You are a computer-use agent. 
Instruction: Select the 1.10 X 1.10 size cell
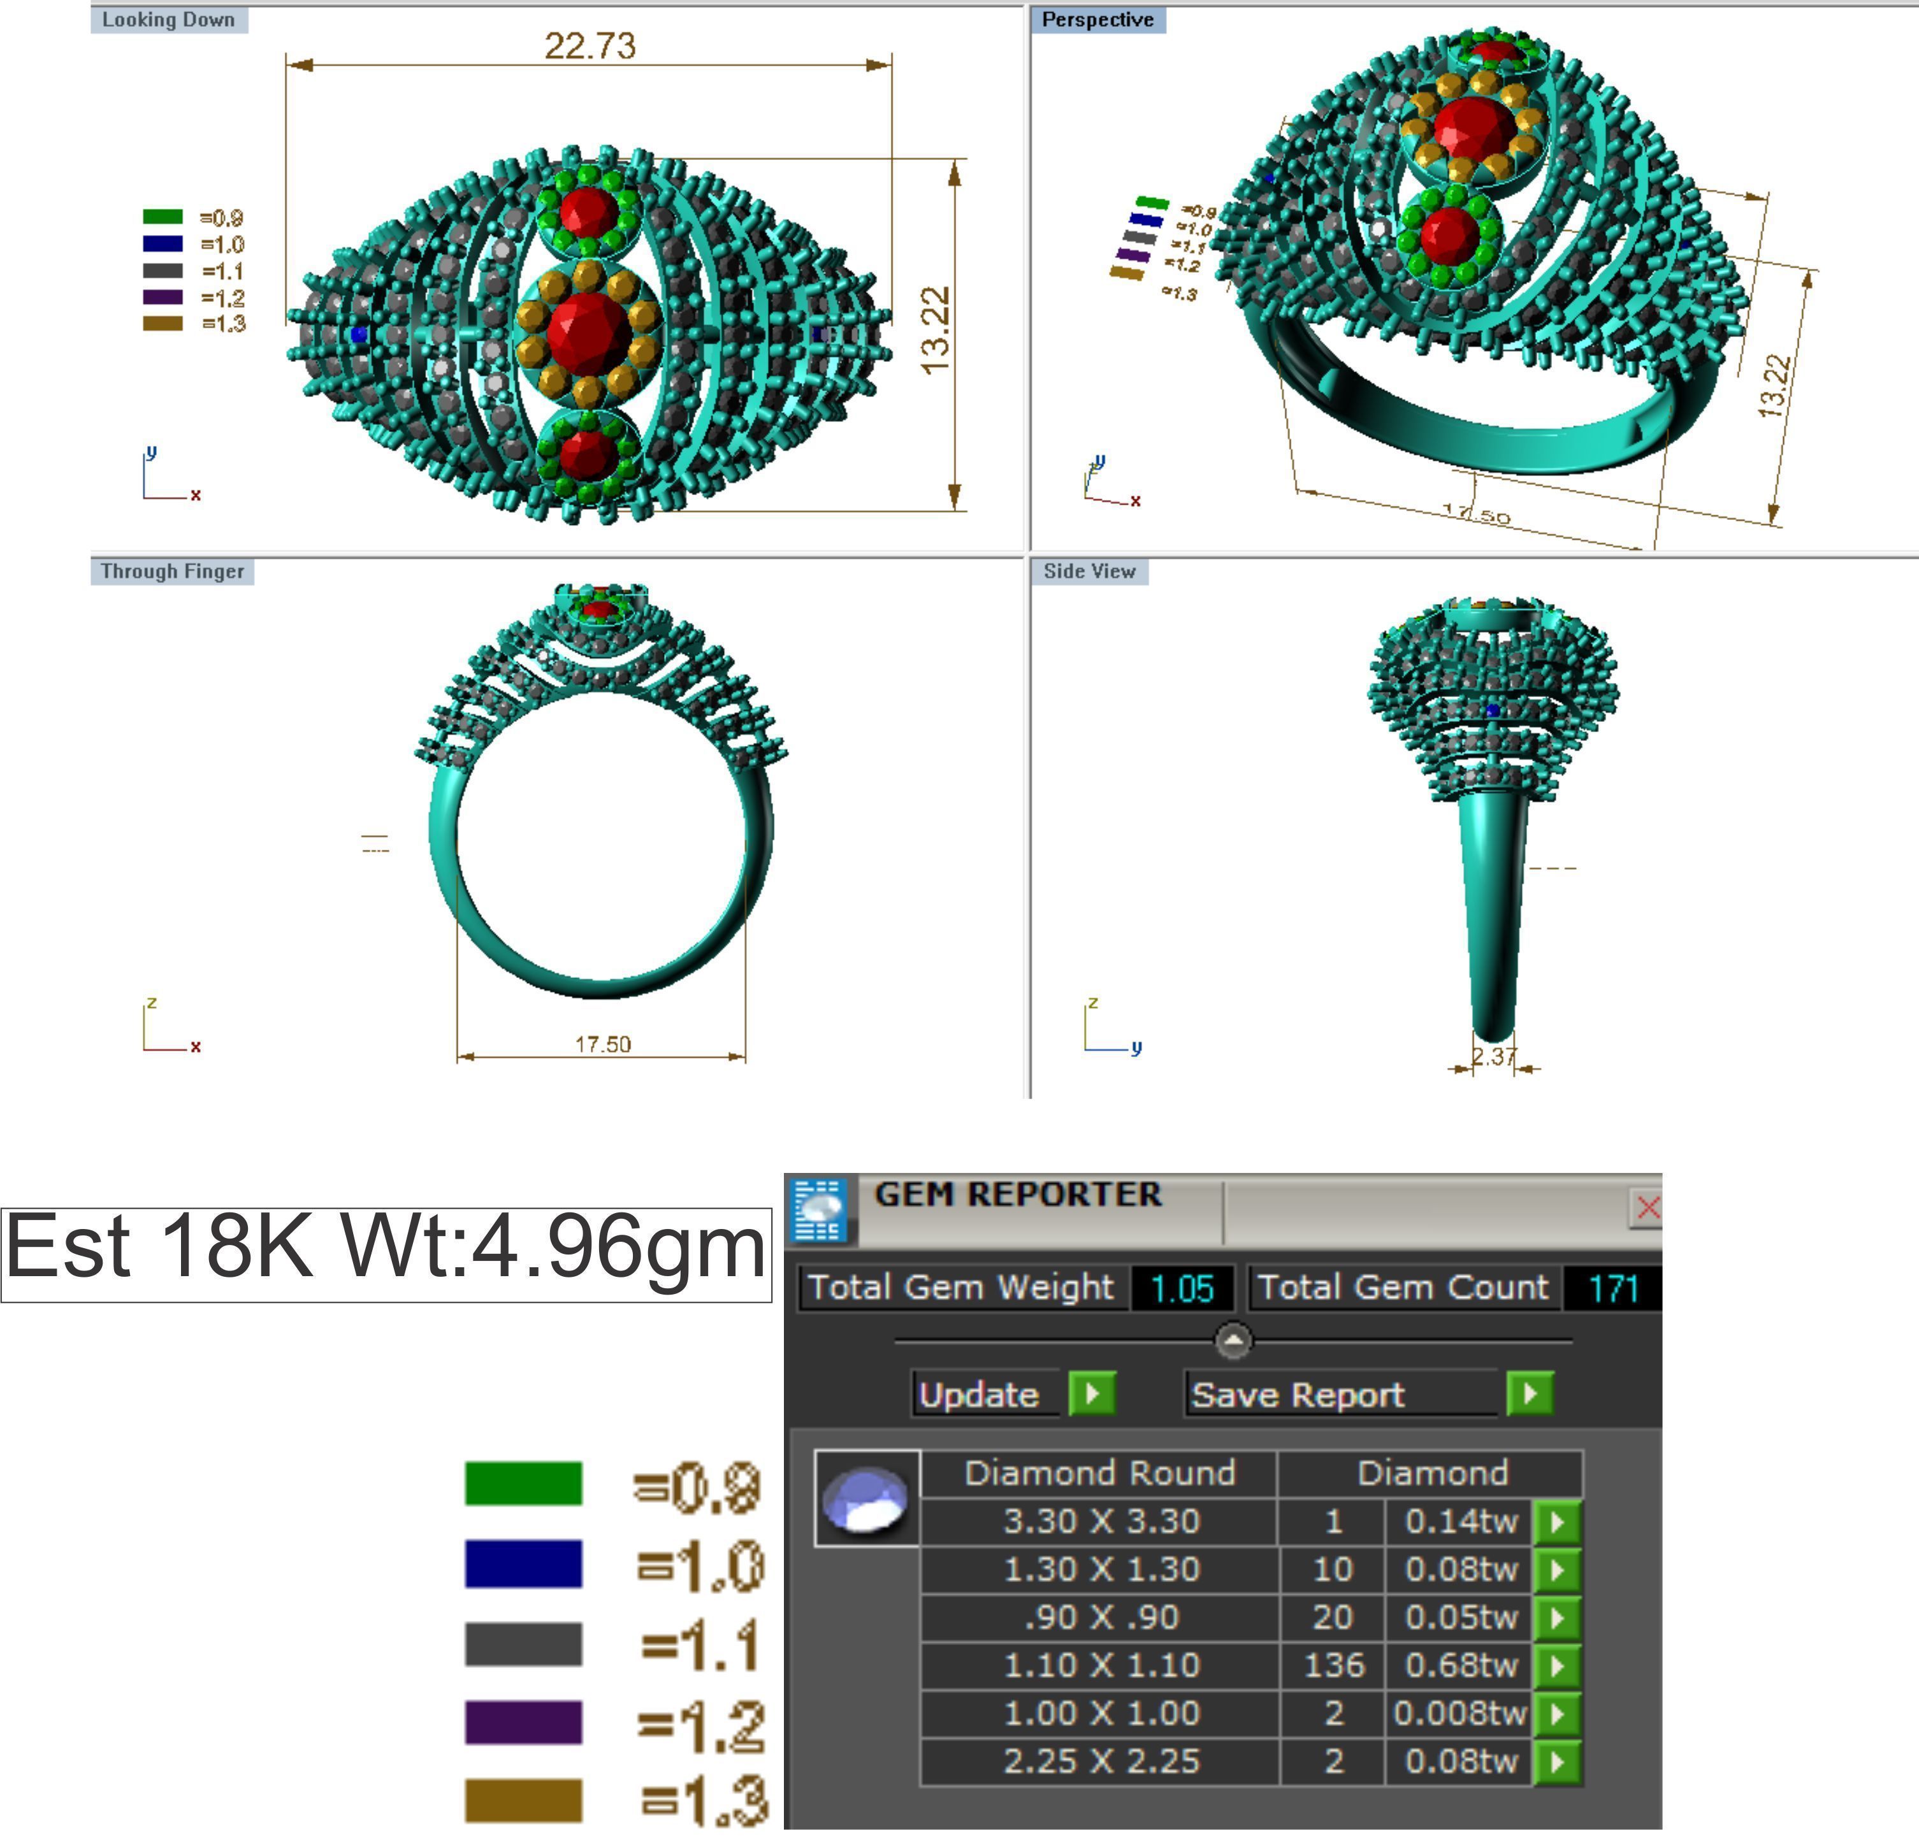point(1101,1665)
